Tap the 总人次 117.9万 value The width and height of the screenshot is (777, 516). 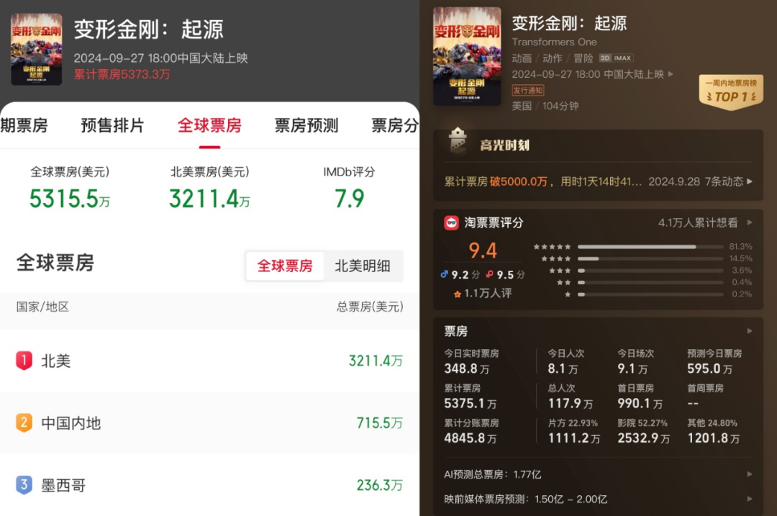pos(571,404)
